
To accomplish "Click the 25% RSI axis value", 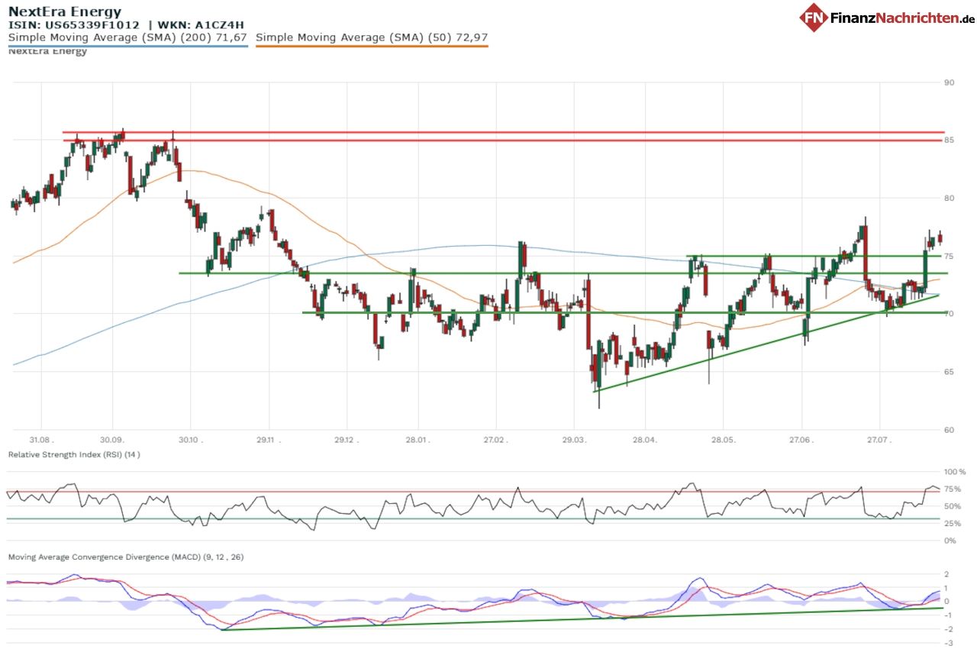I will 953,524.
